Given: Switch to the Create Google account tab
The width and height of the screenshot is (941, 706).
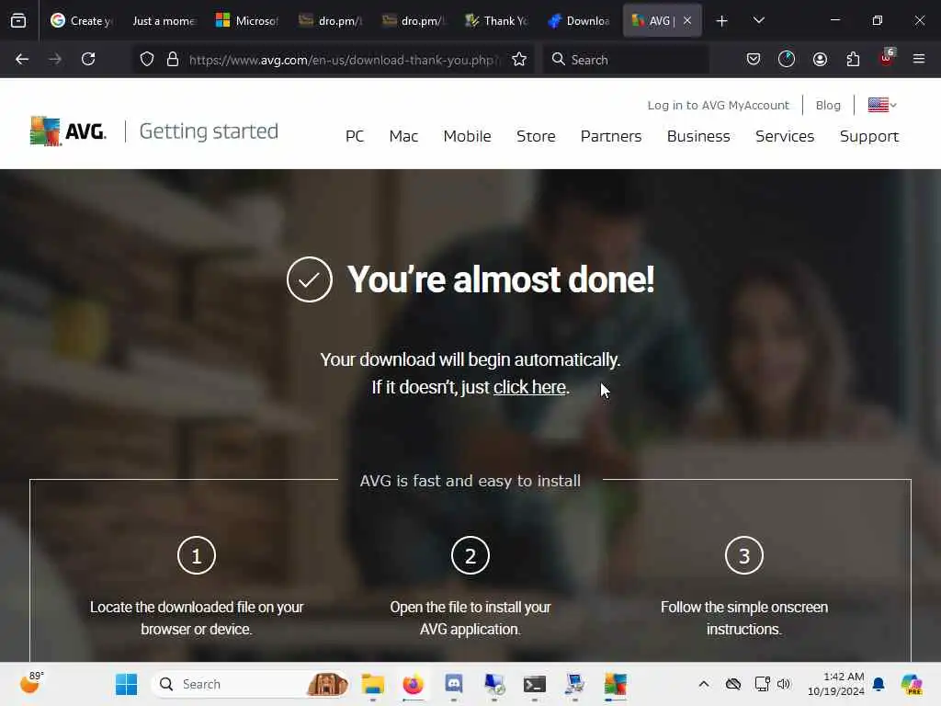Looking at the screenshot, I should pos(81,20).
